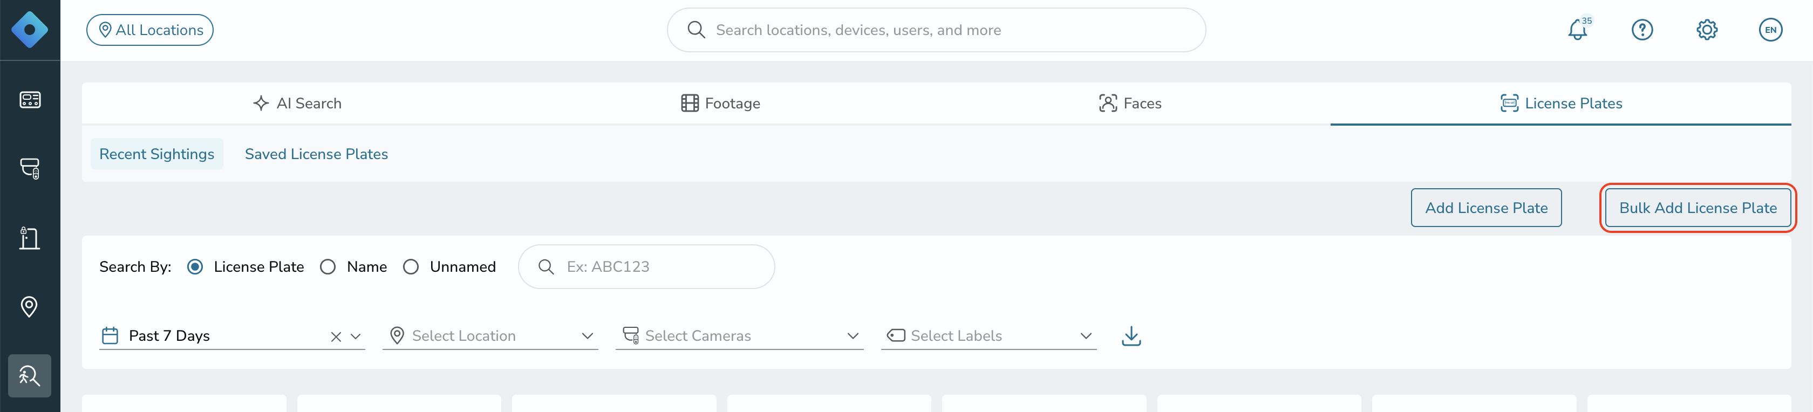Click the Bulk Add License Plate button
This screenshot has height=412, width=1813.
click(x=1698, y=208)
